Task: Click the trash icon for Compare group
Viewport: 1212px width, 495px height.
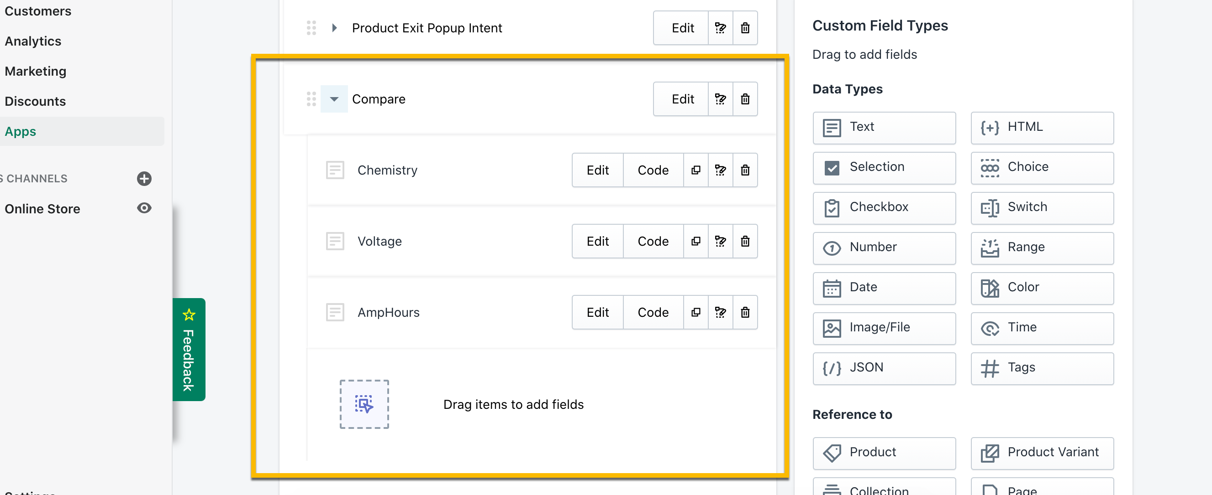Action: coord(745,99)
